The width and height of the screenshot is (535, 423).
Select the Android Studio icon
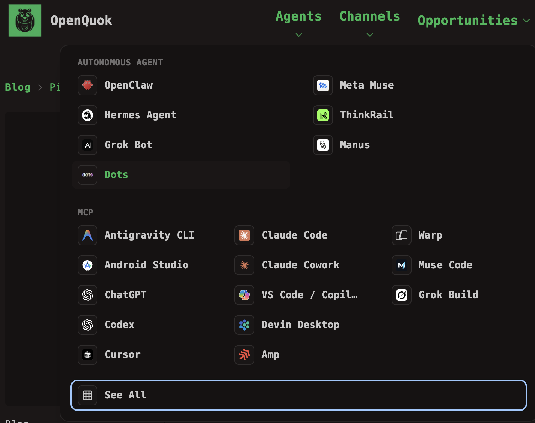coord(88,265)
